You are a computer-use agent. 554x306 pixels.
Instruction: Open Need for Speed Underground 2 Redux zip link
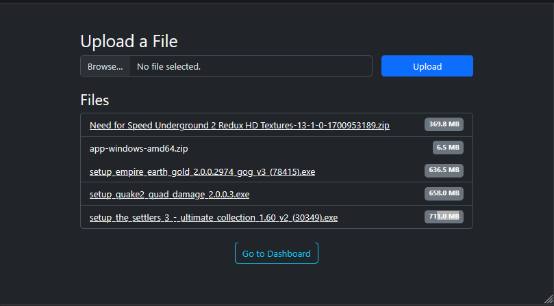(x=239, y=125)
